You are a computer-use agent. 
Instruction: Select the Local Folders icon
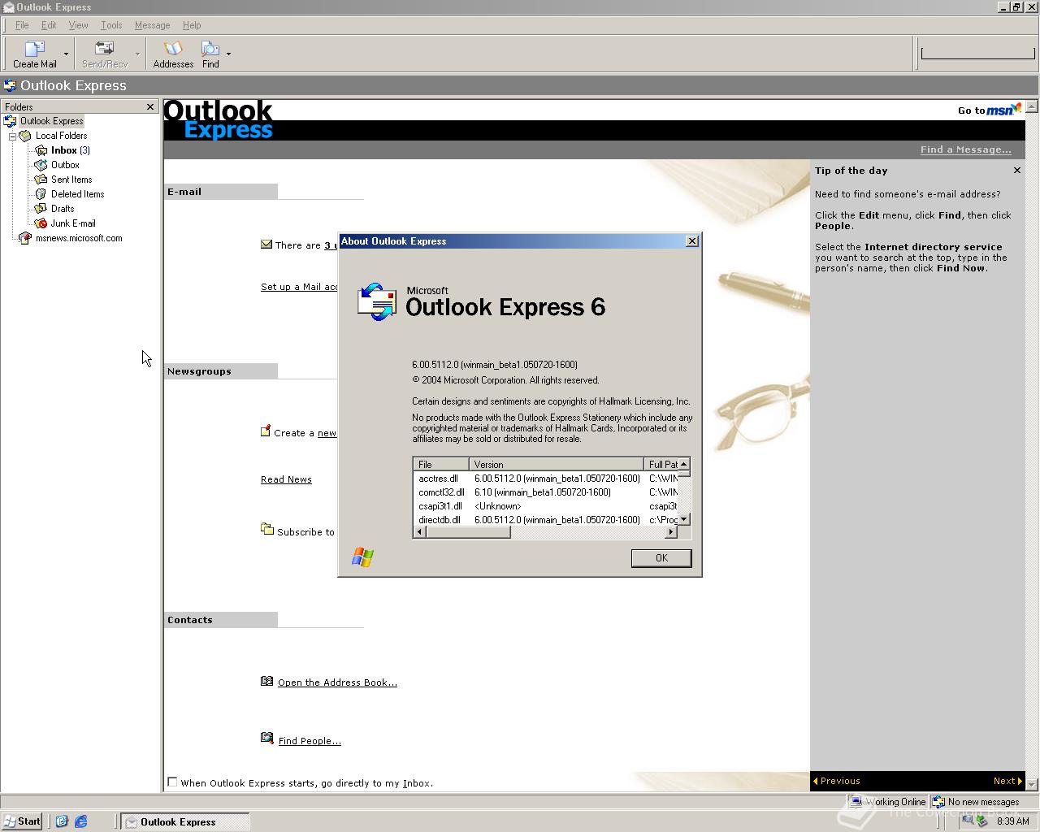pyautogui.click(x=25, y=136)
